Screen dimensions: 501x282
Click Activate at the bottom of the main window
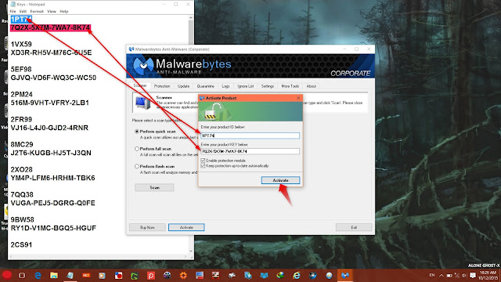pyautogui.click(x=186, y=227)
